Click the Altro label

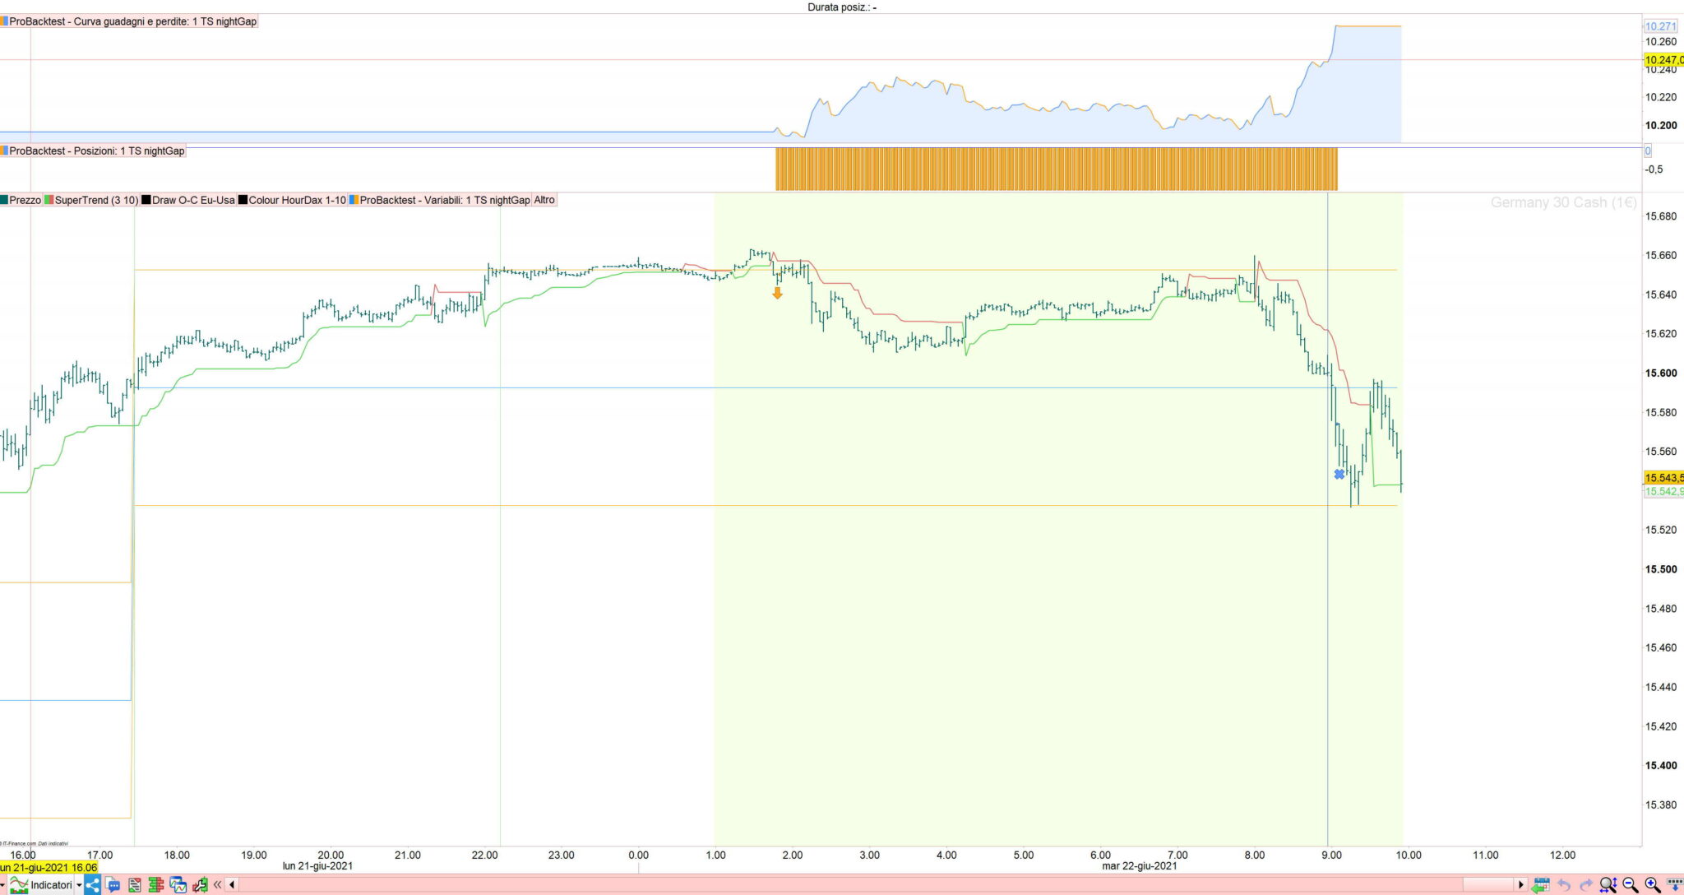point(544,200)
